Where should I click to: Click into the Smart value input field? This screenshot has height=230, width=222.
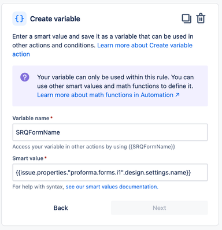(110, 172)
